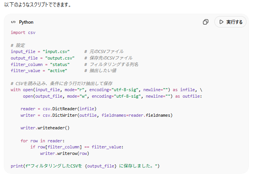253x177 pixels.
Task: Click the writer.writeheader() line
Action: coord(45,128)
